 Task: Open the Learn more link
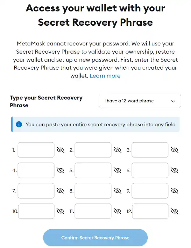[105, 76]
